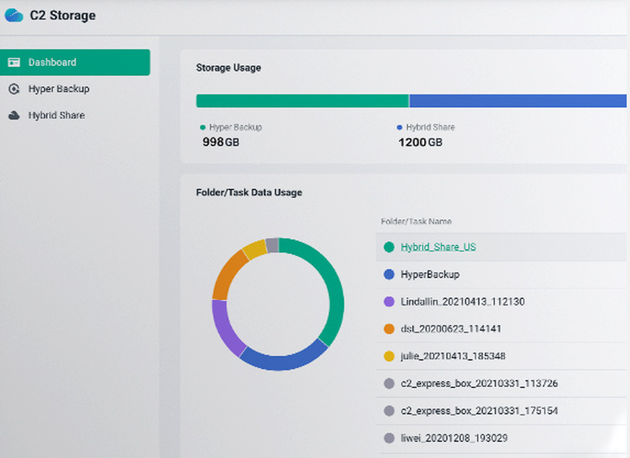Select the dst_20200623_114141 task row
This screenshot has width=630, height=458.
pos(501,329)
